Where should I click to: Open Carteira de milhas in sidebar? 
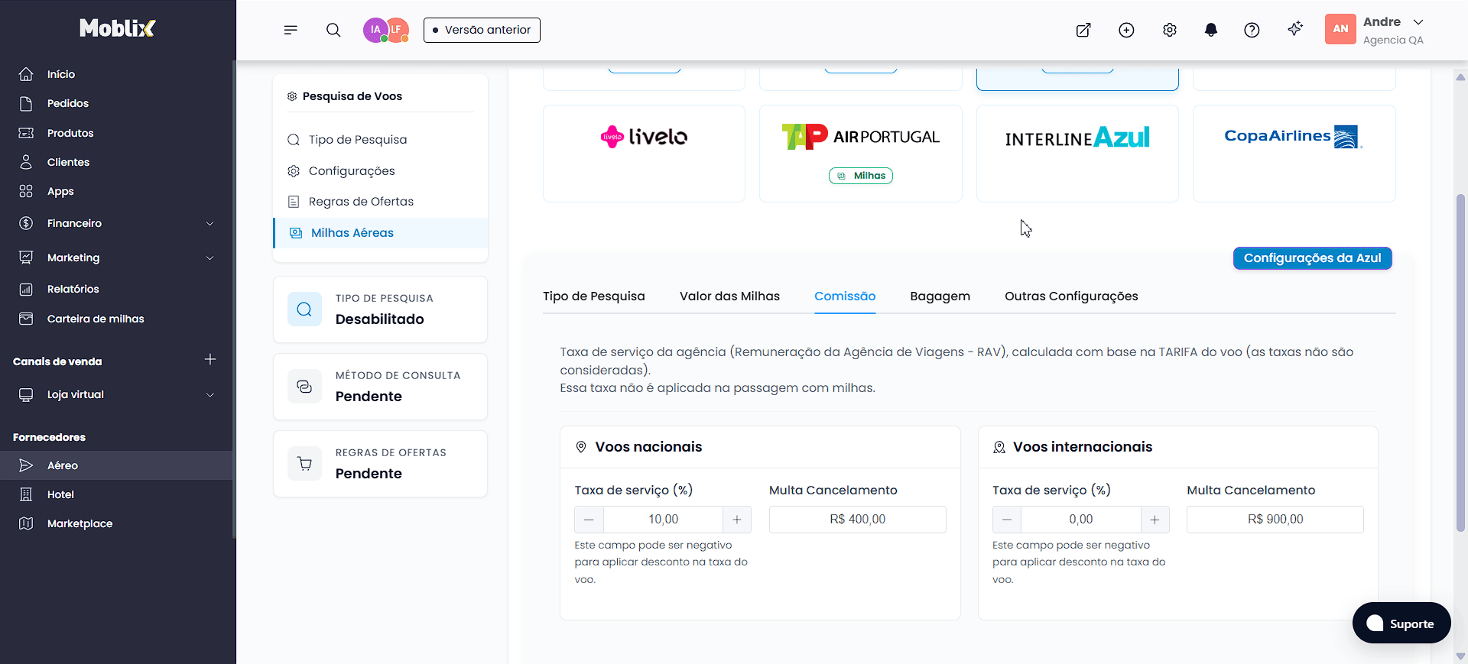pyautogui.click(x=96, y=319)
